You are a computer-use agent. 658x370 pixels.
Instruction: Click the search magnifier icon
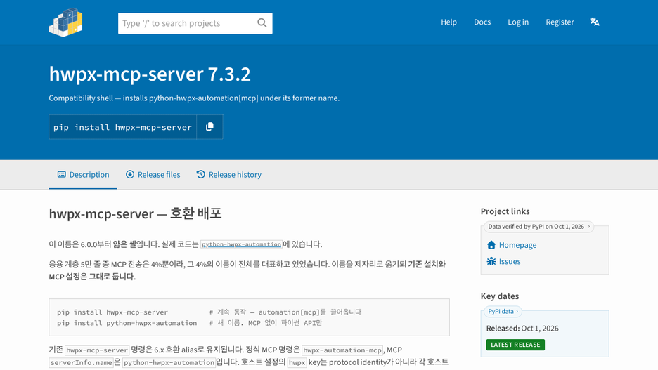[x=262, y=23]
